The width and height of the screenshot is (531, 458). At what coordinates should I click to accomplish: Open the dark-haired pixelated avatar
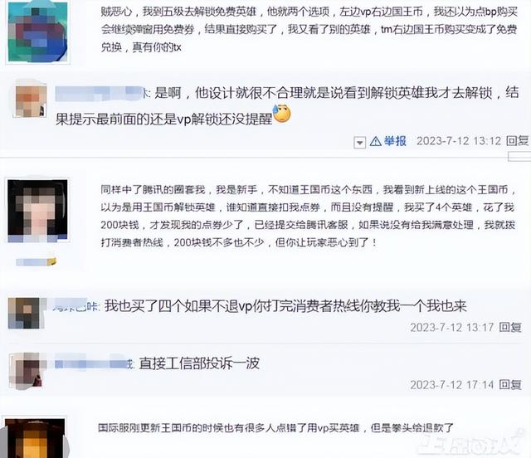37,210
